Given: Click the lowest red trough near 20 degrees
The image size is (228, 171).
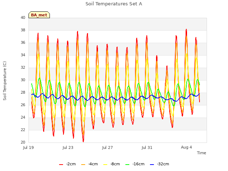Looking at the screenshot, I should coord(83,141).
